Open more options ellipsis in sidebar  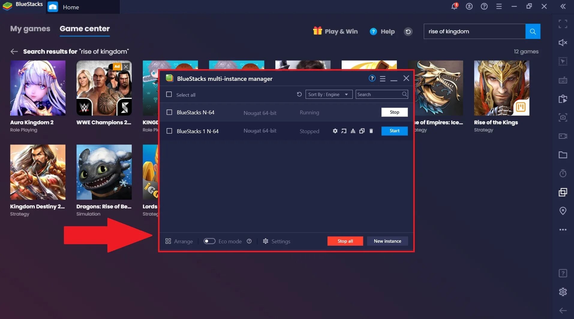563,230
